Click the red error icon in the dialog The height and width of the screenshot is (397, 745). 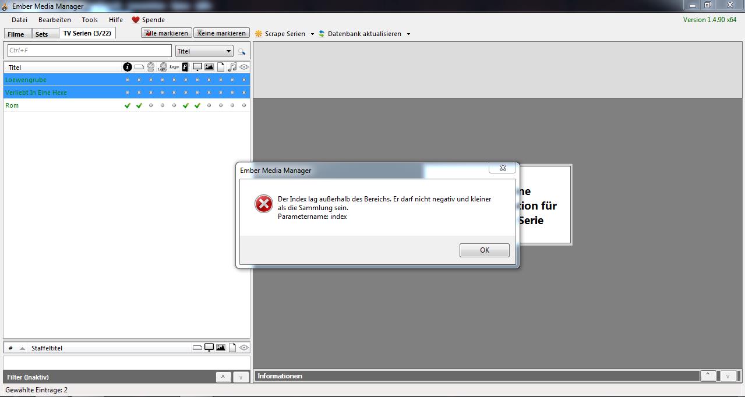click(264, 204)
